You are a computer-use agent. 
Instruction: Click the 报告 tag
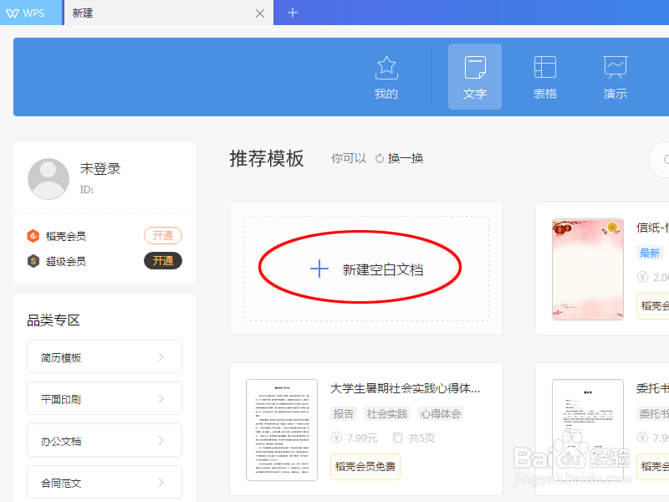click(x=344, y=413)
